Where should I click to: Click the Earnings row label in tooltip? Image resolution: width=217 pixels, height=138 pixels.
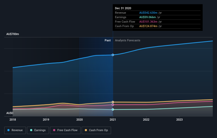[121, 17]
